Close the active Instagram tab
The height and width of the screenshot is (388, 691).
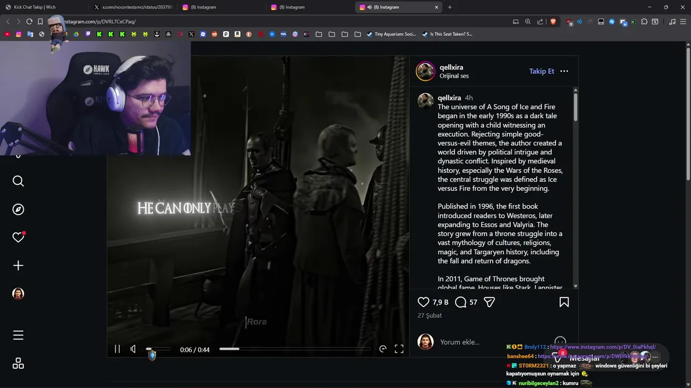click(x=437, y=7)
